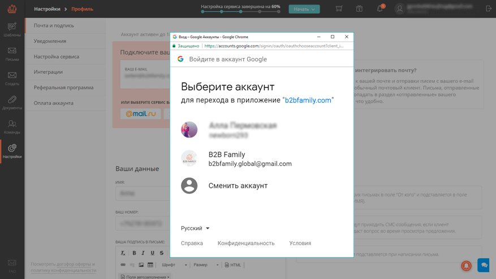
Task: Apply strikethrough in the signature editor
Action: (x=162, y=253)
